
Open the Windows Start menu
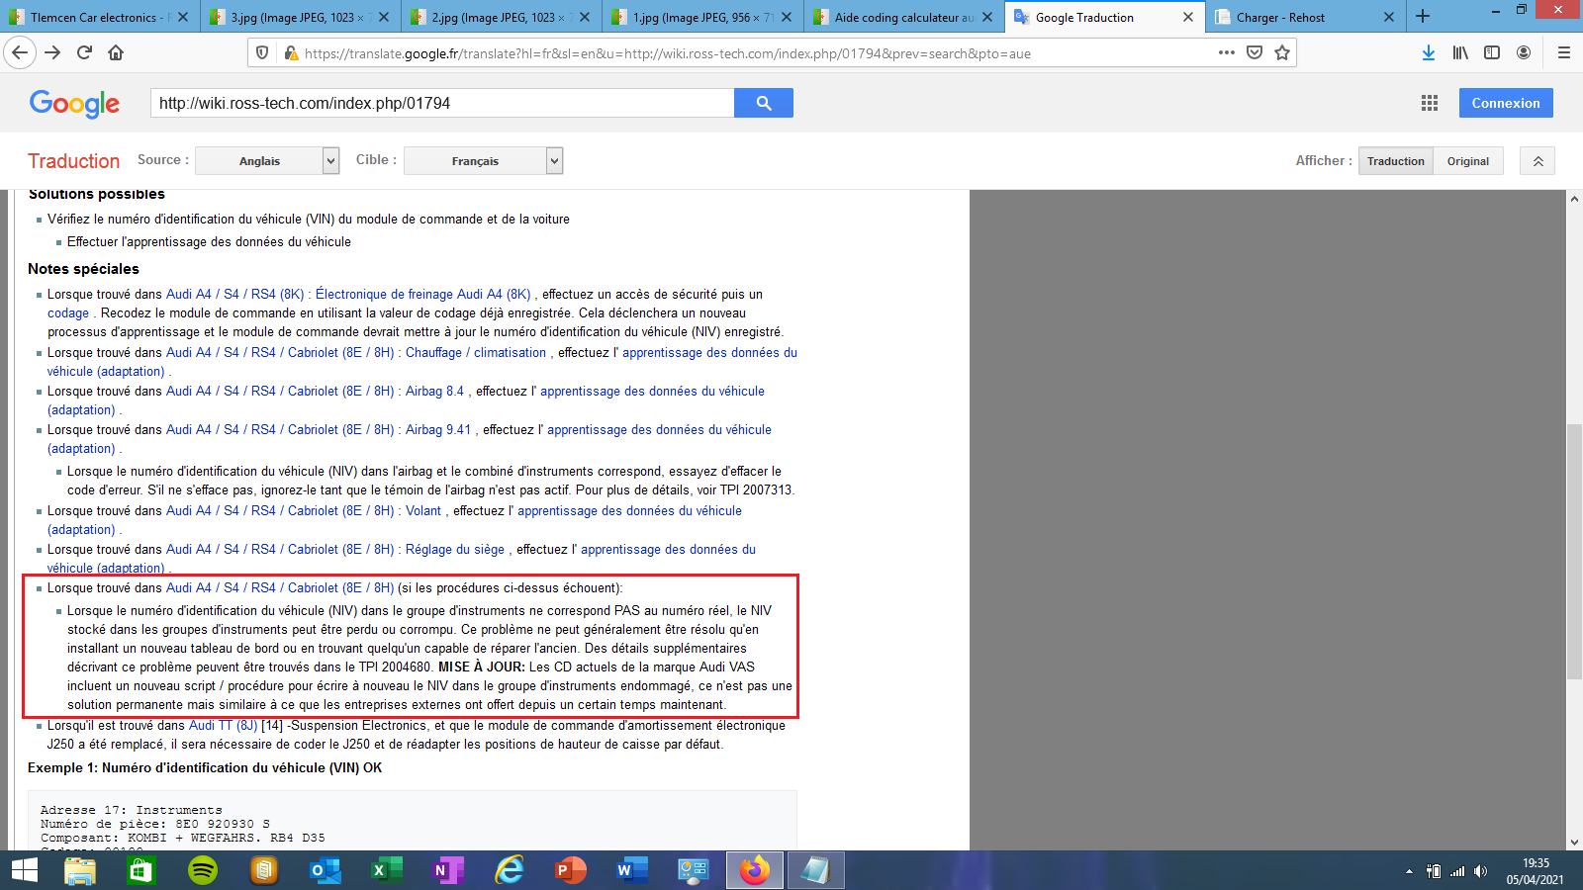[24, 870]
